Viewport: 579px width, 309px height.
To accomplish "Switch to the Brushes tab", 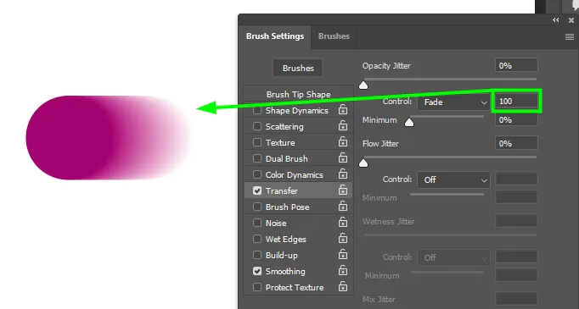I will [334, 36].
